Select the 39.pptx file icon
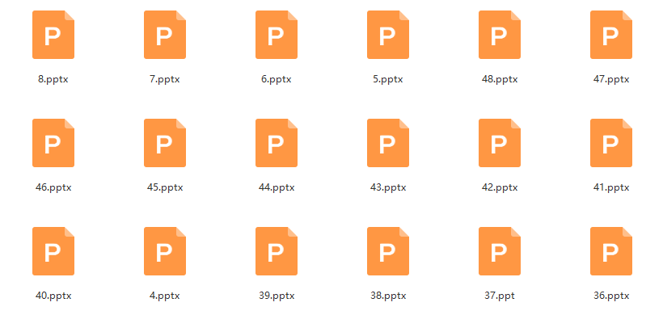 coord(277,251)
